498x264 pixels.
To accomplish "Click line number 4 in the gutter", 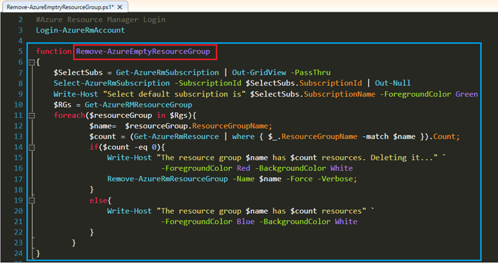I will [x=20, y=40].
